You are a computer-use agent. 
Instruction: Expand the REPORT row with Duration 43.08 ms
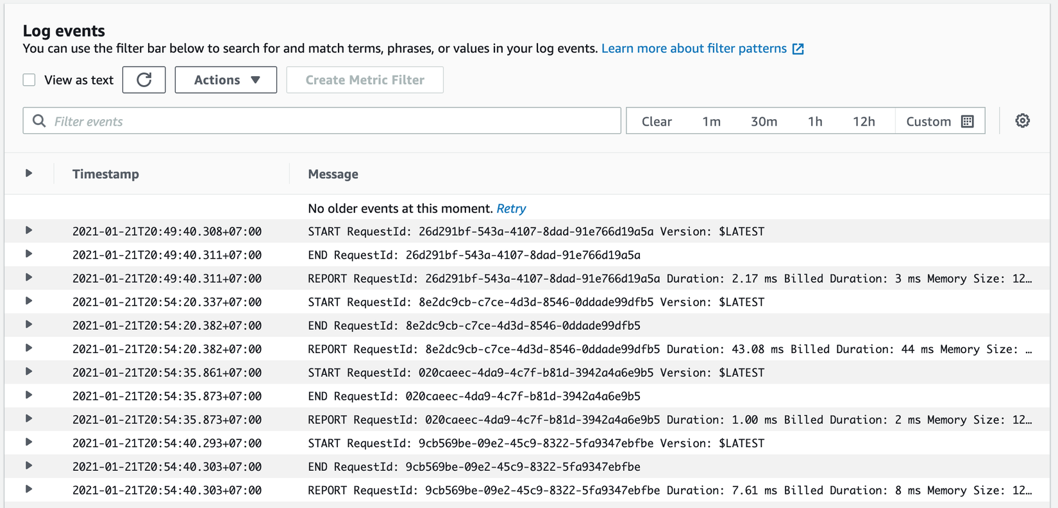pos(29,348)
